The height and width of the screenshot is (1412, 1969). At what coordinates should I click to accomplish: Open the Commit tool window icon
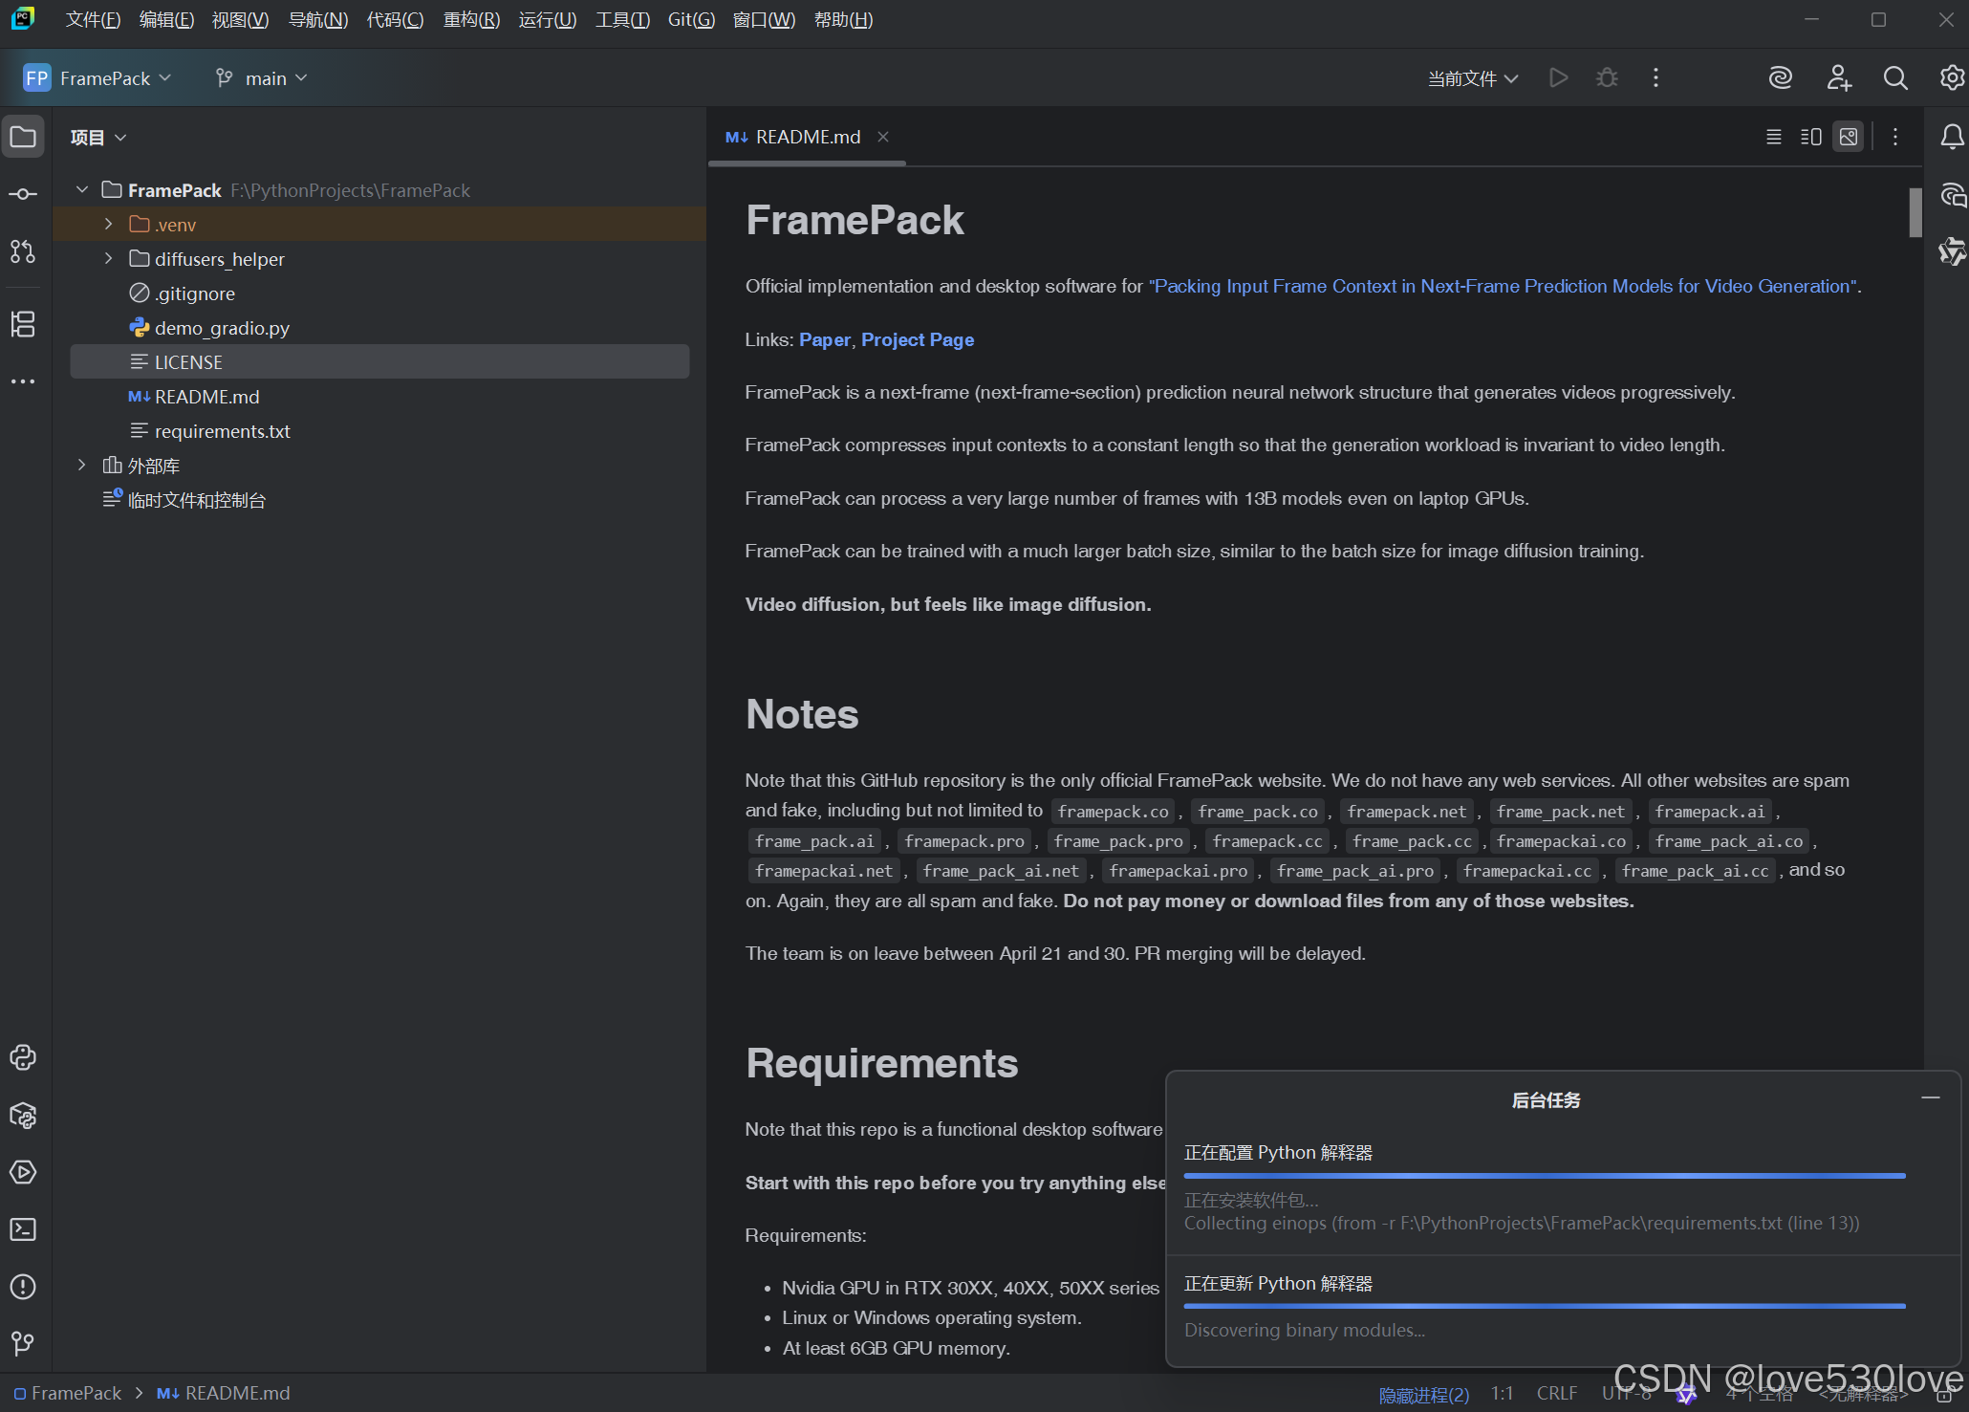(23, 194)
